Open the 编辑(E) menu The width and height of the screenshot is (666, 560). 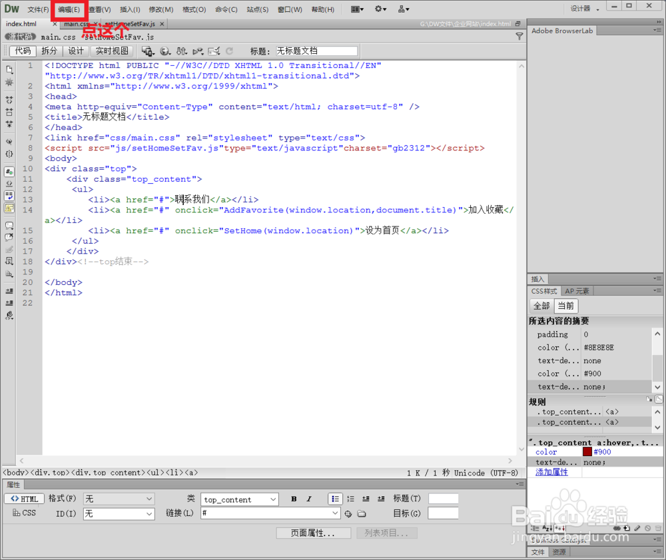[x=69, y=9]
